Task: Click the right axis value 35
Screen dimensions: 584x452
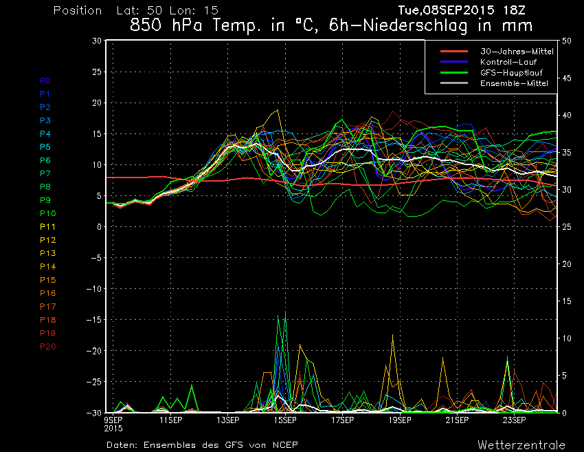Action: 567,152
